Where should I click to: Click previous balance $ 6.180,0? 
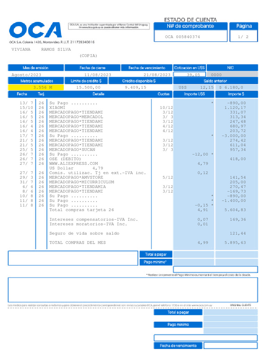pos(231,87)
